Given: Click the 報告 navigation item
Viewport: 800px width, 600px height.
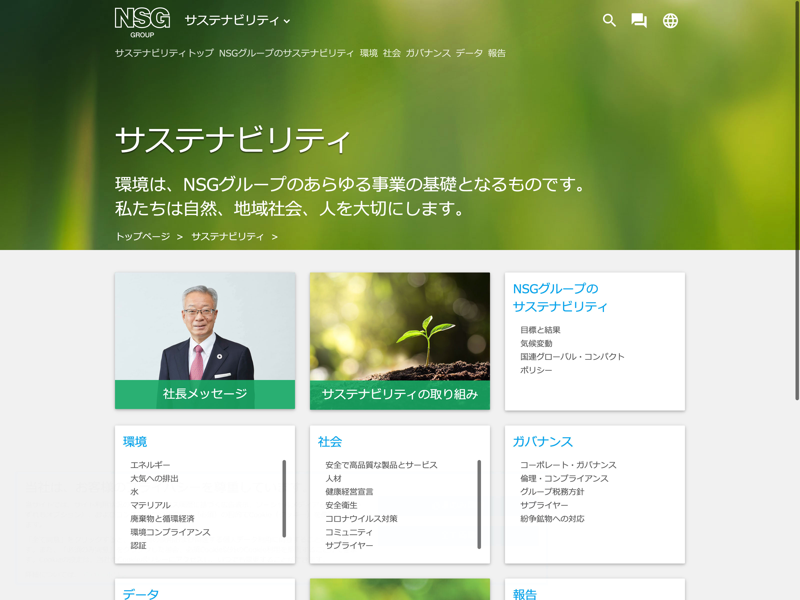Looking at the screenshot, I should [496, 53].
